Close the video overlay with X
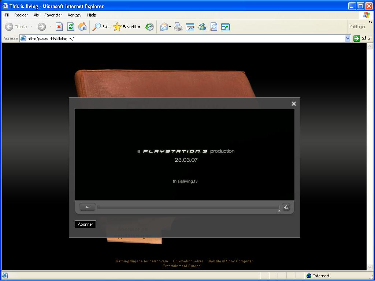This screenshot has height=281, width=375. (x=294, y=104)
